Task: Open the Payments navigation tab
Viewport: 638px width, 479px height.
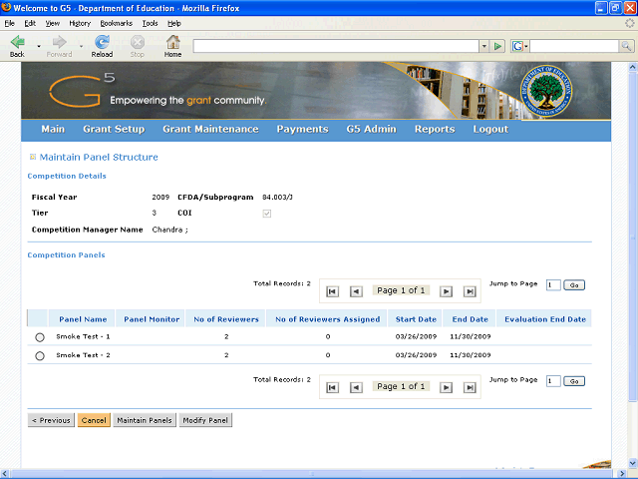Action: pyautogui.click(x=302, y=129)
